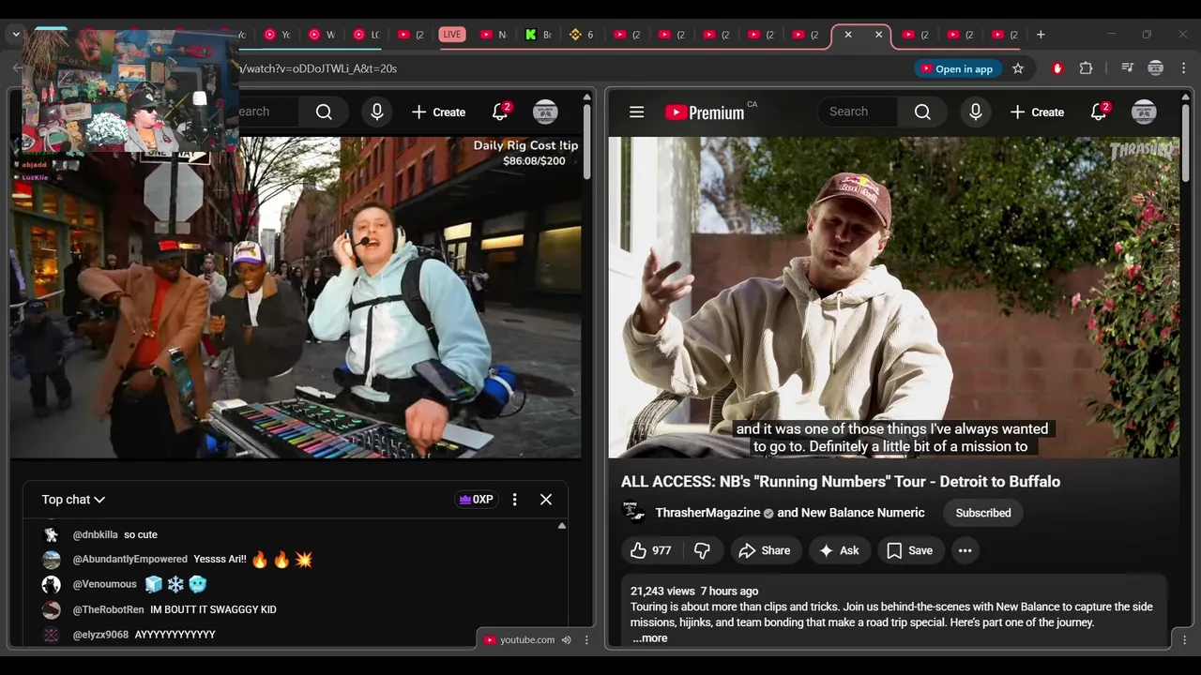The width and height of the screenshot is (1201, 675).
Task: Open Create menu in right YouTube pane
Action: [1037, 112]
